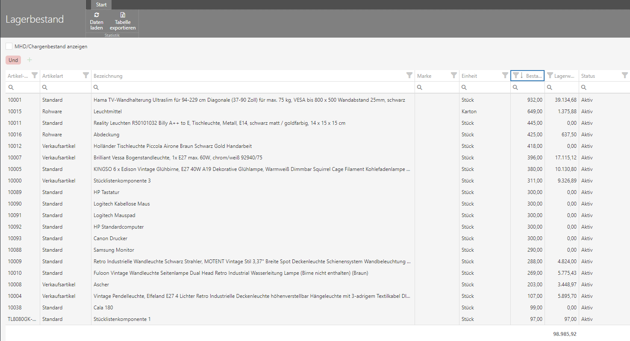This screenshot has width=630, height=341.
Task: Open the Bestand column filter icon
Action: click(516, 76)
